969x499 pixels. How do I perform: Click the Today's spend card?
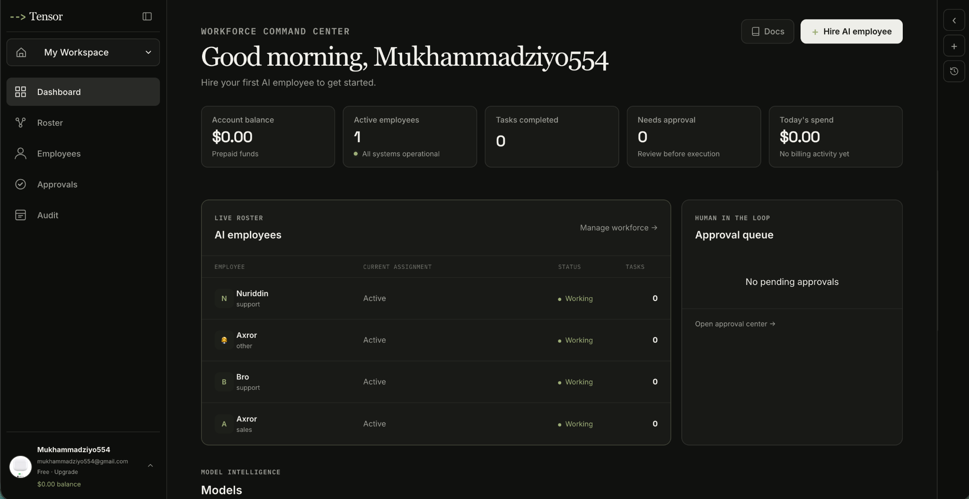click(836, 137)
